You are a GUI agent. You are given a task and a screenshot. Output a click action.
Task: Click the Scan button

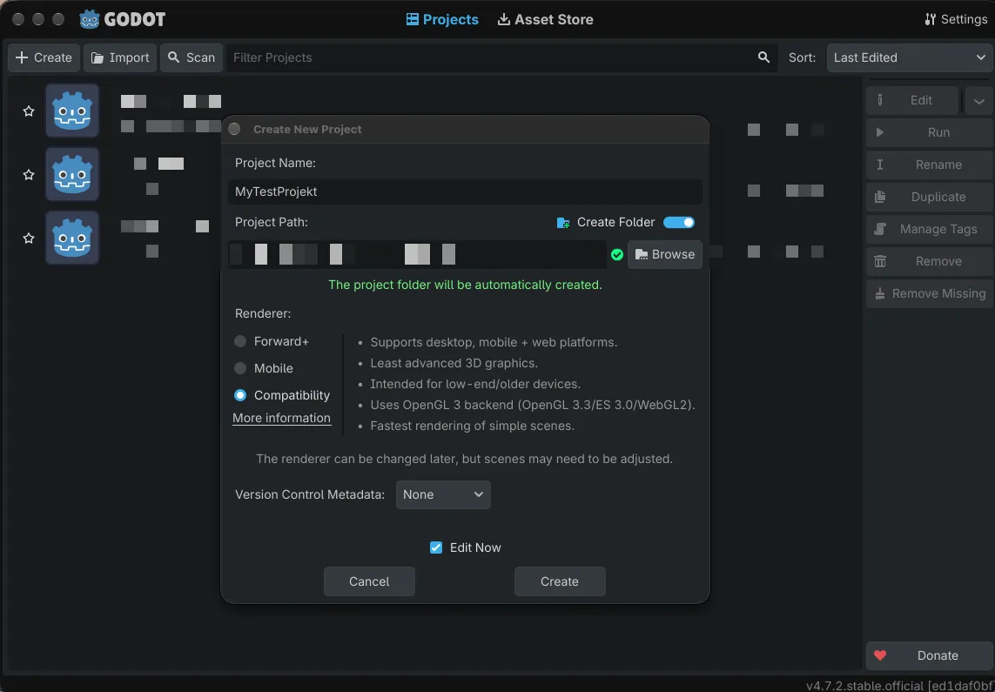(x=191, y=57)
